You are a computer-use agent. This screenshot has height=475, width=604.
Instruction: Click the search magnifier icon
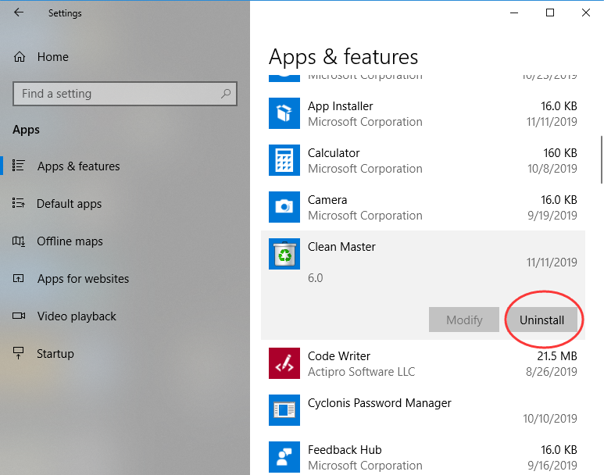(226, 94)
